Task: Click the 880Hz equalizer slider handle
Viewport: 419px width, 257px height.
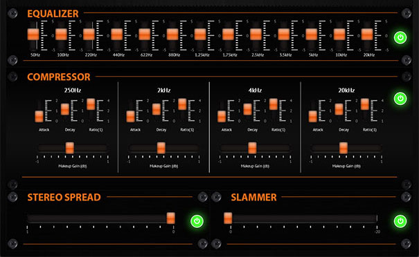Action: pyautogui.click(x=172, y=35)
